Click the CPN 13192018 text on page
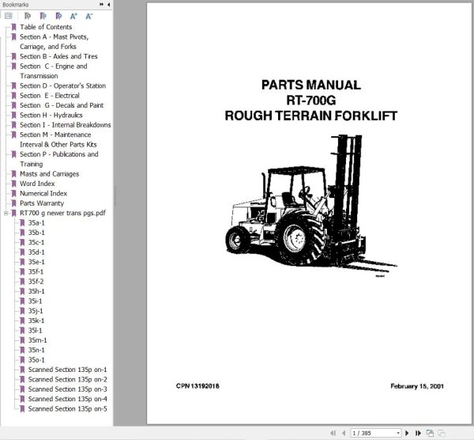 (197, 386)
